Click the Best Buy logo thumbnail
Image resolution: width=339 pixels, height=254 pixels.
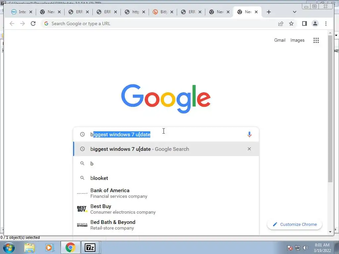click(x=82, y=209)
